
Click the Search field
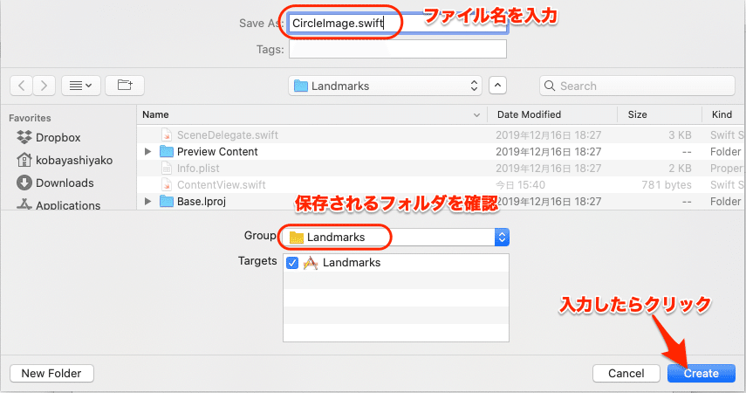[637, 86]
